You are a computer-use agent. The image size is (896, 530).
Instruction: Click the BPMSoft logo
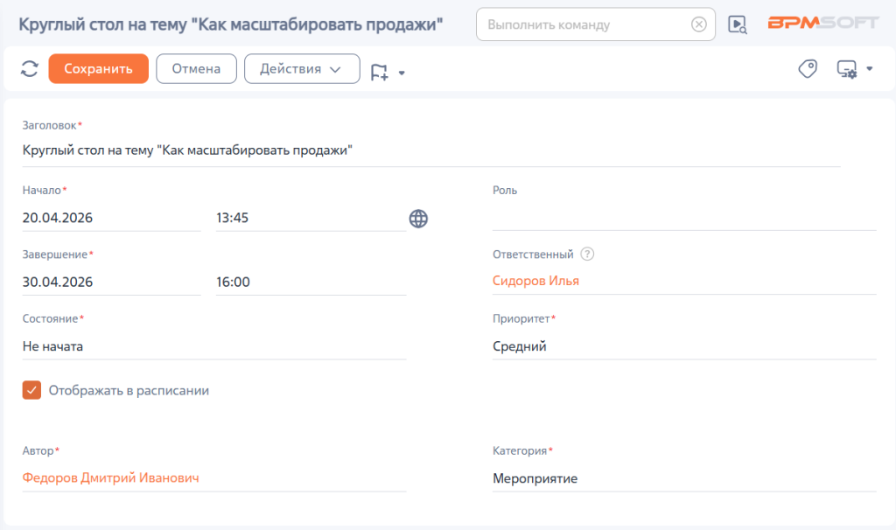tap(822, 23)
